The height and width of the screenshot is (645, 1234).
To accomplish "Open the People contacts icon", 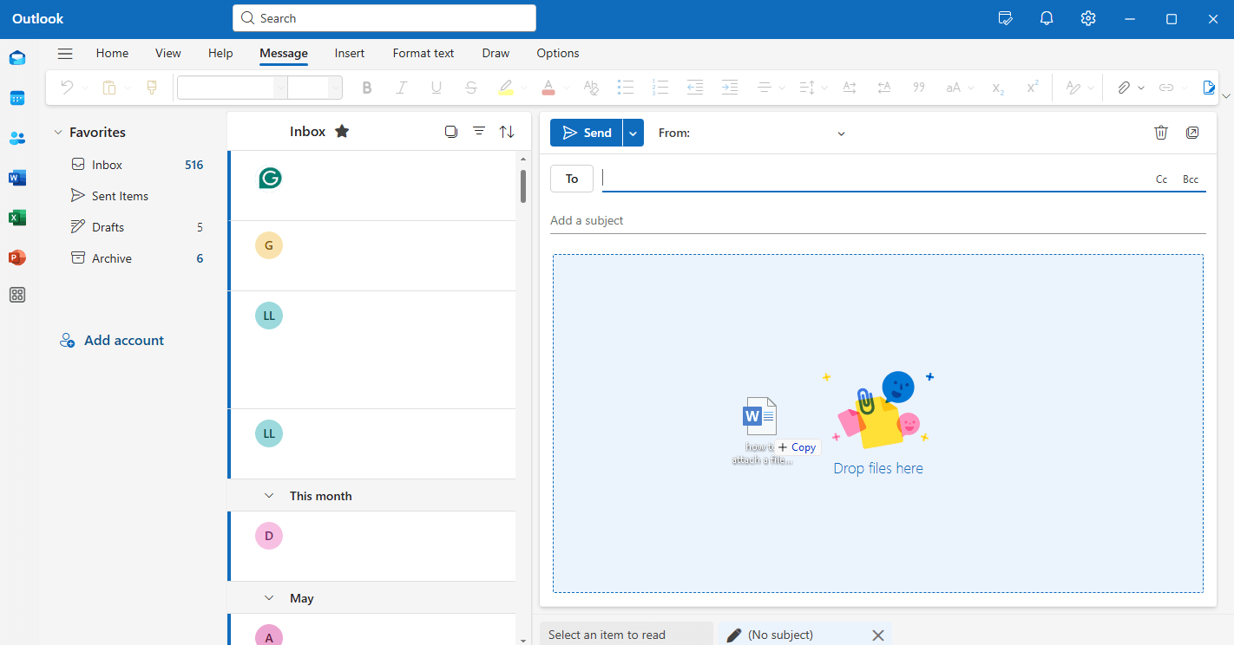I will [17, 138].
